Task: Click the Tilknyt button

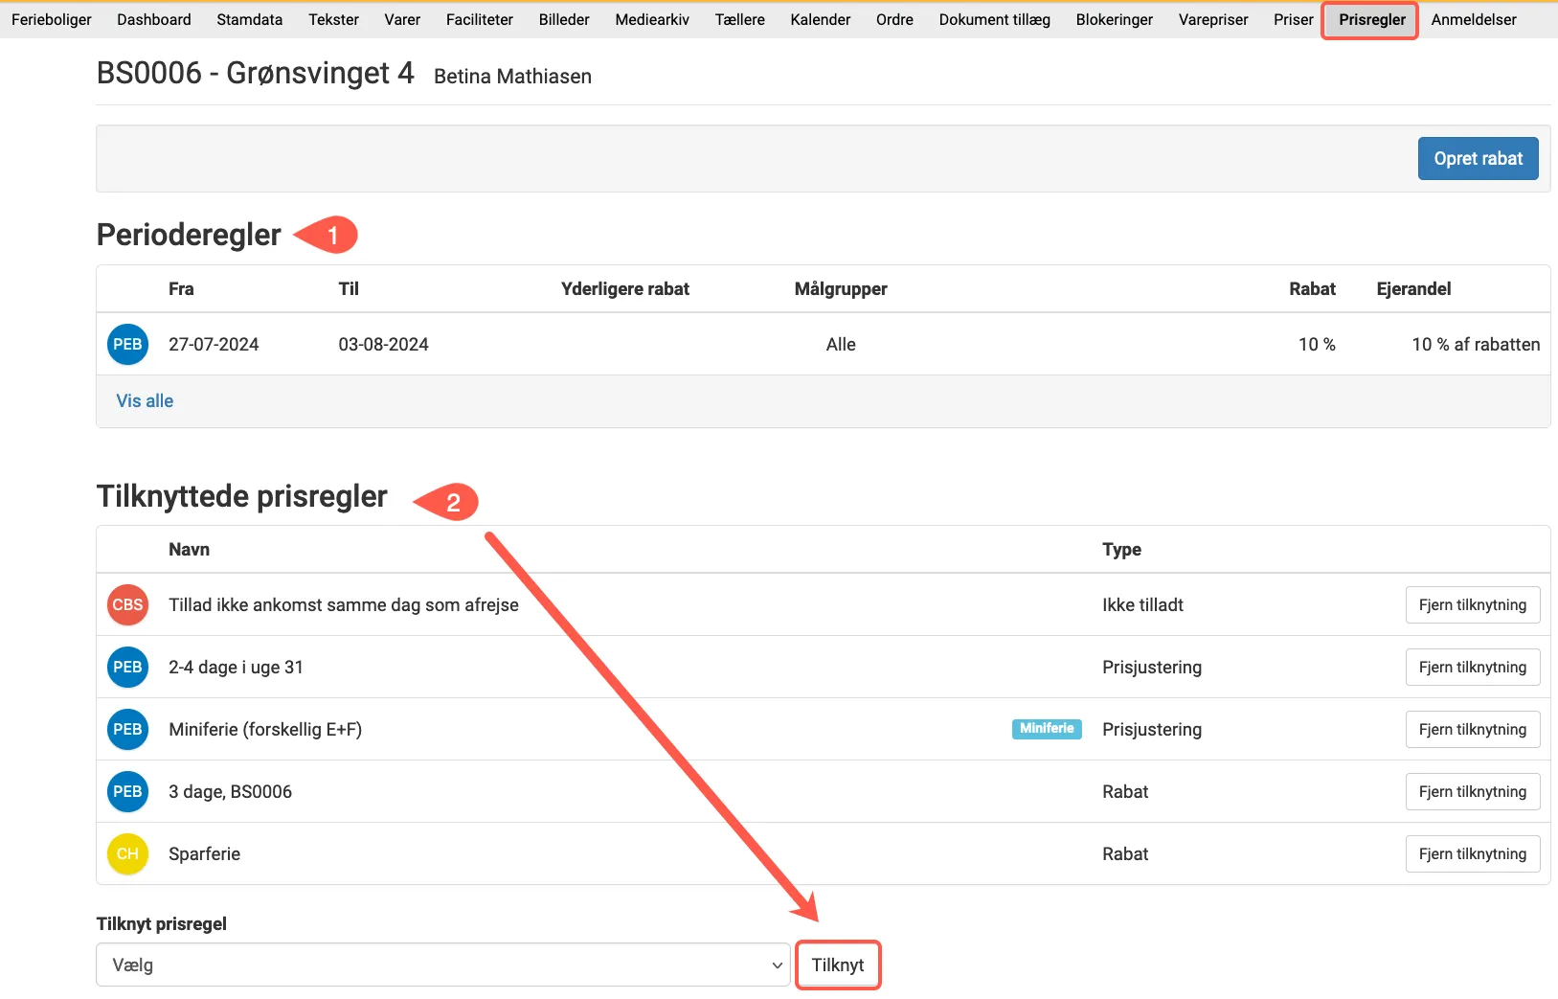Action: 838,965
